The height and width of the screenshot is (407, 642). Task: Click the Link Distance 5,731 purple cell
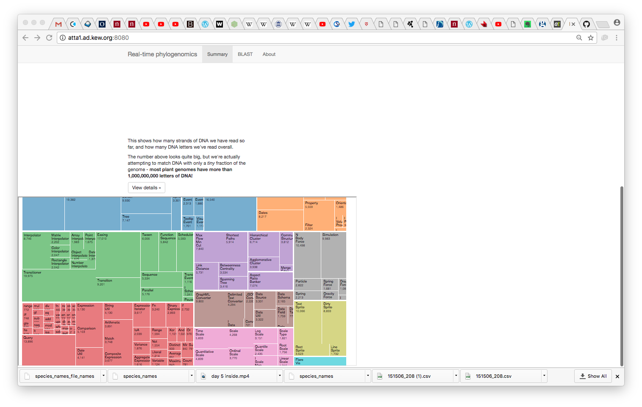click(x=206, y=276)
